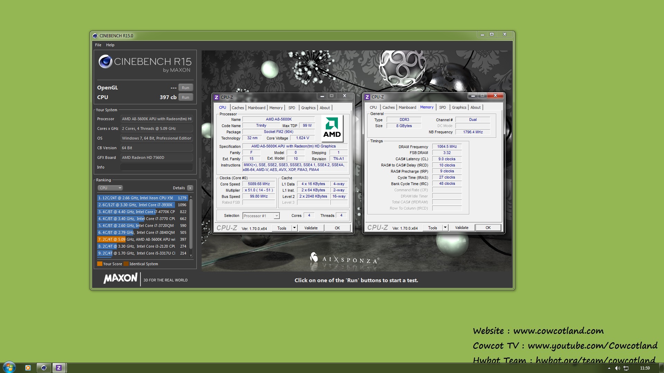Open Graphics tab in right CPU-Z
664x373 pixels.
459,107
